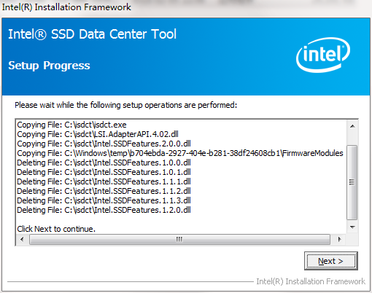This screenshot has width=372, height=293.
Task: Click the Intel SSD Data Center Tool heading
Action: point(92,34)
